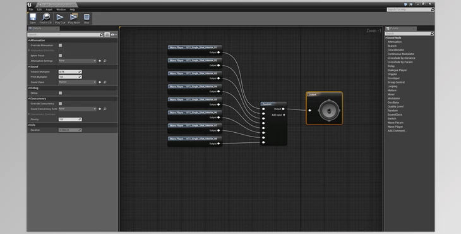Click Pitch Multiplier value field
Viewport: 461px width, 234px height.
point(70,77)
